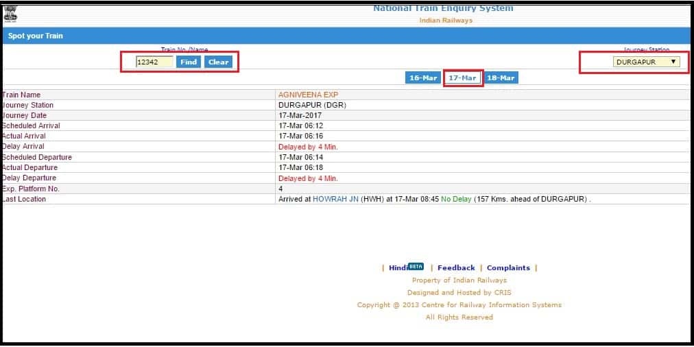Click the Exp. Platform No. label

[x=31, y=189]
